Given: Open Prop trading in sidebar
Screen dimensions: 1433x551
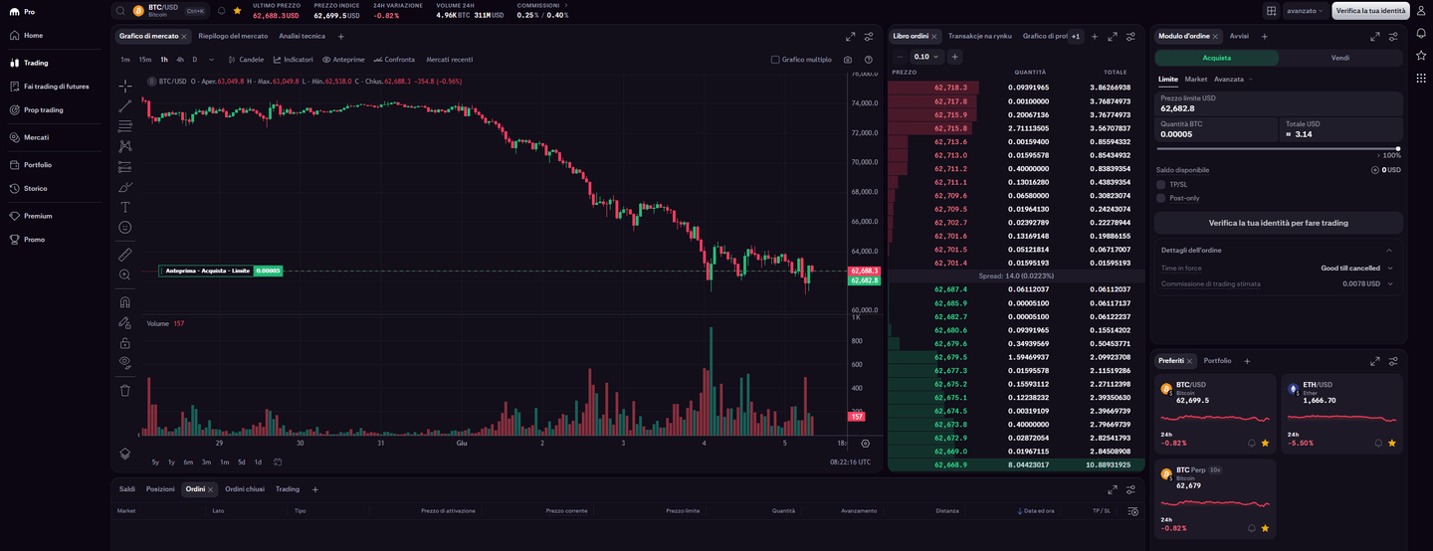Looking at the screenshot, I should click(43, 110).
